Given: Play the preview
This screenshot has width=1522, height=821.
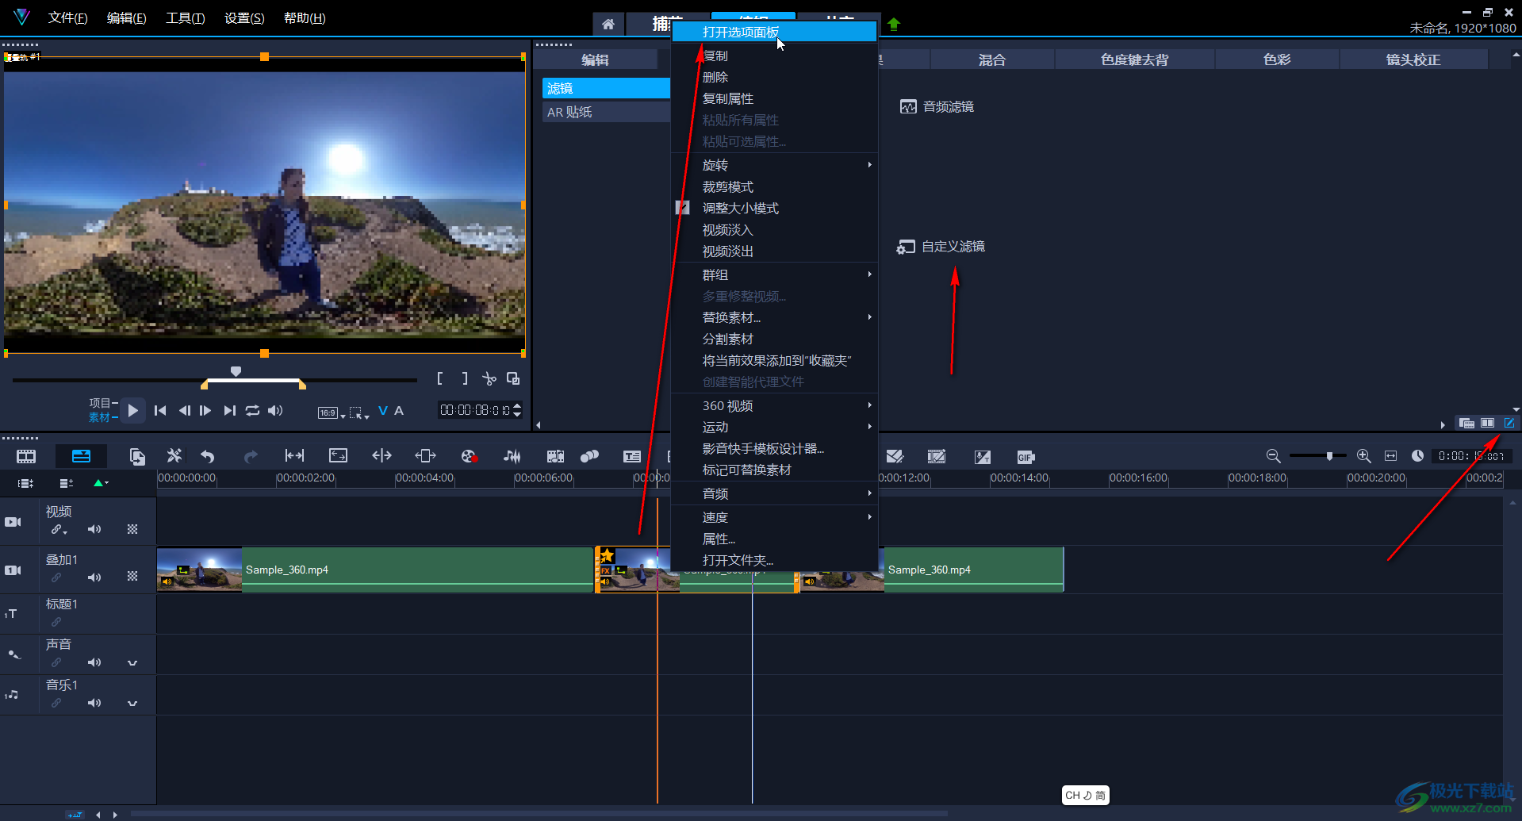Looking at the screenshot, I should [x=133, y=411].
